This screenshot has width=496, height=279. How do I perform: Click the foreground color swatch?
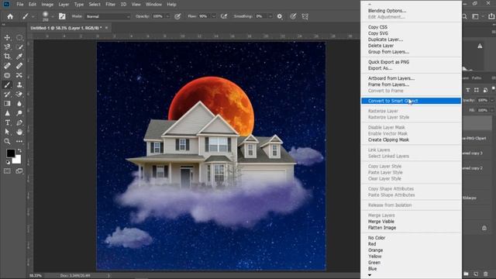point(10,153)
